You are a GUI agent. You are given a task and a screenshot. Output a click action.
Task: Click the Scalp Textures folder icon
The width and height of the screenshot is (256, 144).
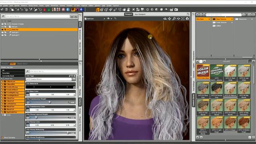tap(214, 22)
